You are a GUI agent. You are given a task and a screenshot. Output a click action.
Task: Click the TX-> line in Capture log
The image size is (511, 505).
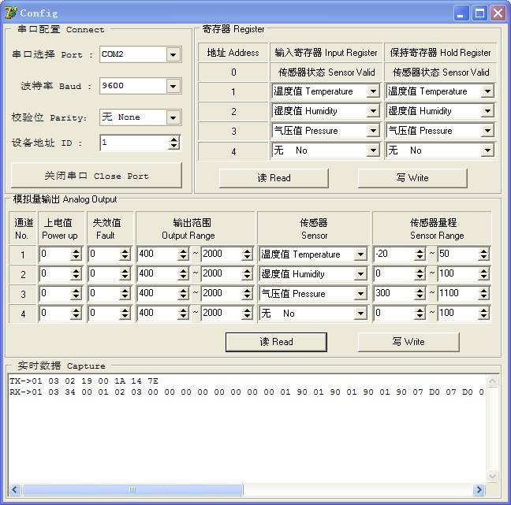tap(84, 381)
